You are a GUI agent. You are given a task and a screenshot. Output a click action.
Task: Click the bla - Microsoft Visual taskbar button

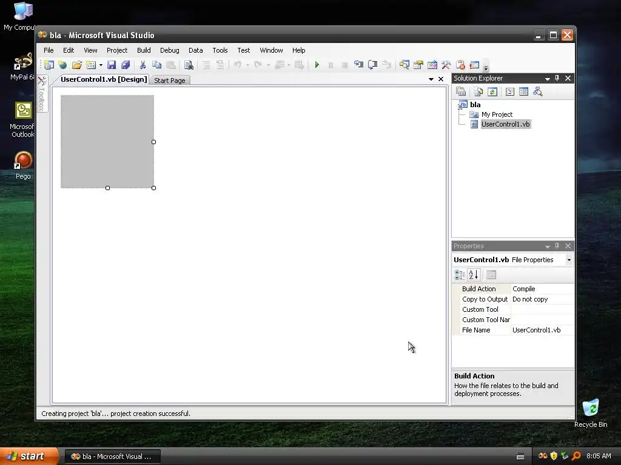click(112, 457)
